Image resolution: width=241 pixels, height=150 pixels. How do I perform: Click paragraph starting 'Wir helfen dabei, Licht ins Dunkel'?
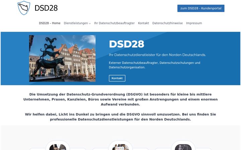coord(120,117)
